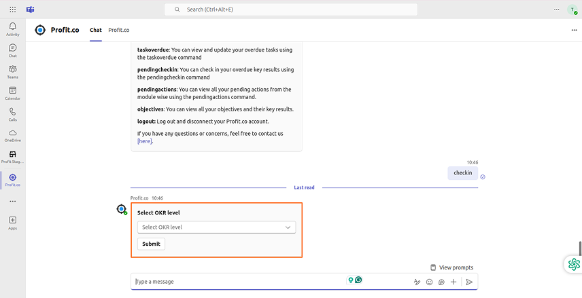Open the app launcher grid icon
Viewport: 582px width, 298px height.
(x=13, y=10)
